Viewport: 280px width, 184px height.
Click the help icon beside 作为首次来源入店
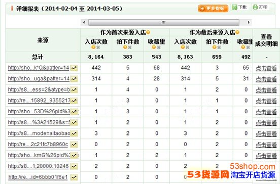[148, 32]
